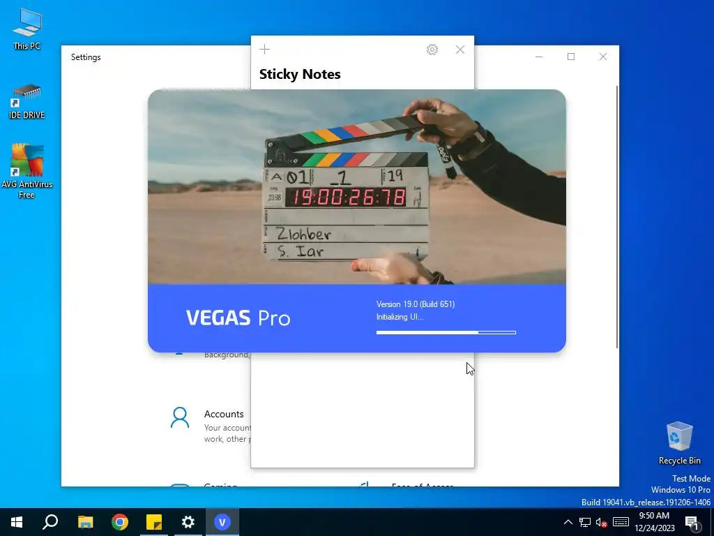Maximize the Settings window
The image size is (714, 536).
(571, 57)
